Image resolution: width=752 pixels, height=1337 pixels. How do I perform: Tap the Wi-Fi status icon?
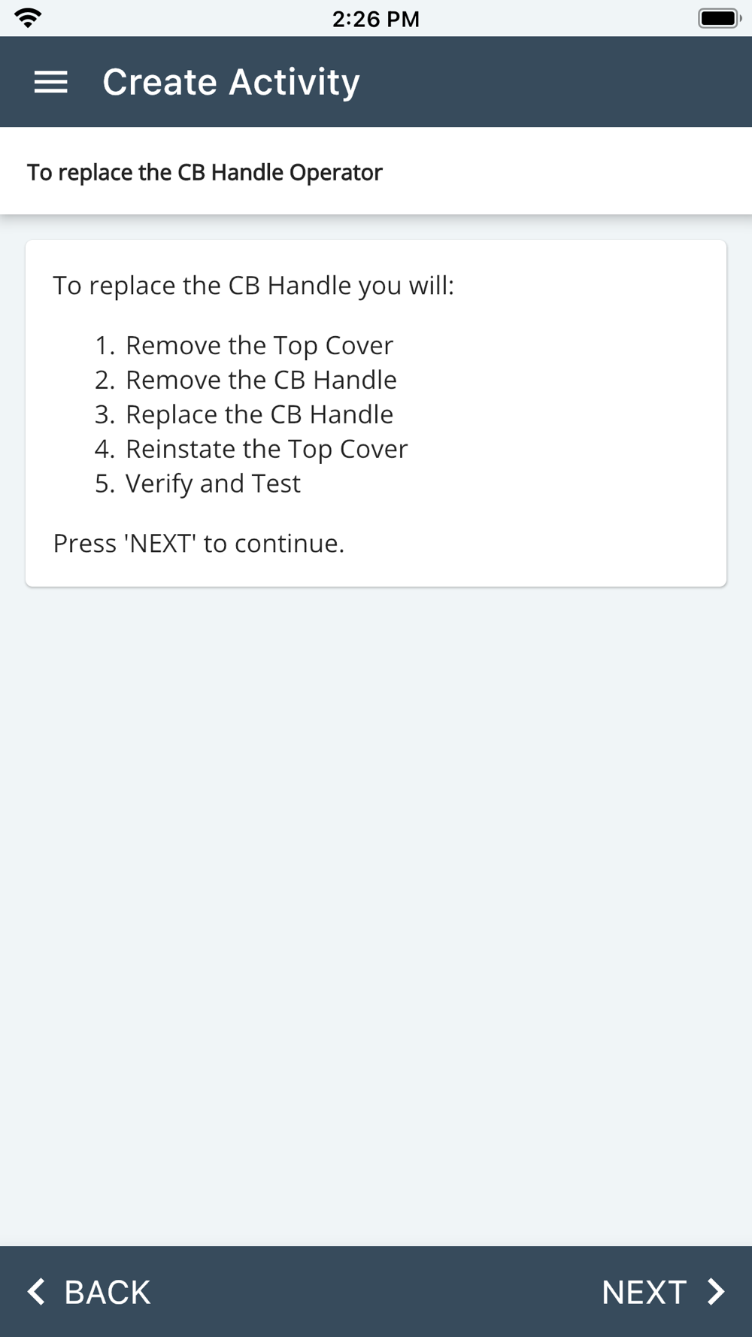(x=28, y=18)
